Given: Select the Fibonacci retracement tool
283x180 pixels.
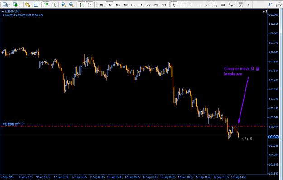Looking at the screenshot, I should click(215, 5).
